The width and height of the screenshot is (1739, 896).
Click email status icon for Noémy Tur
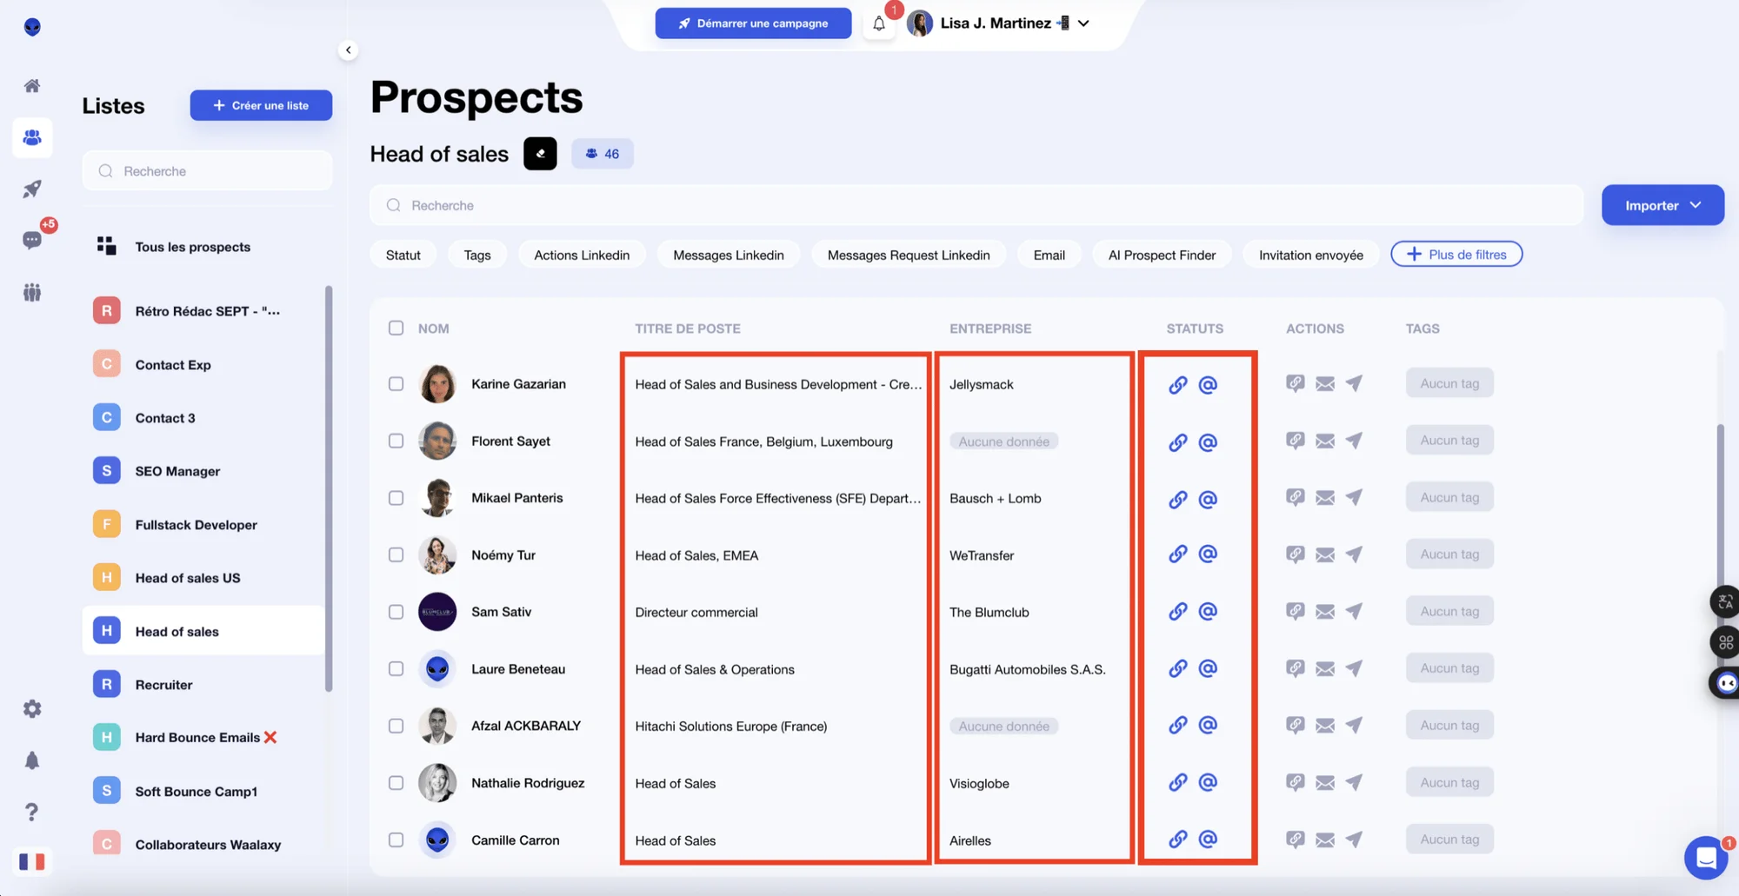(1208, 554)
